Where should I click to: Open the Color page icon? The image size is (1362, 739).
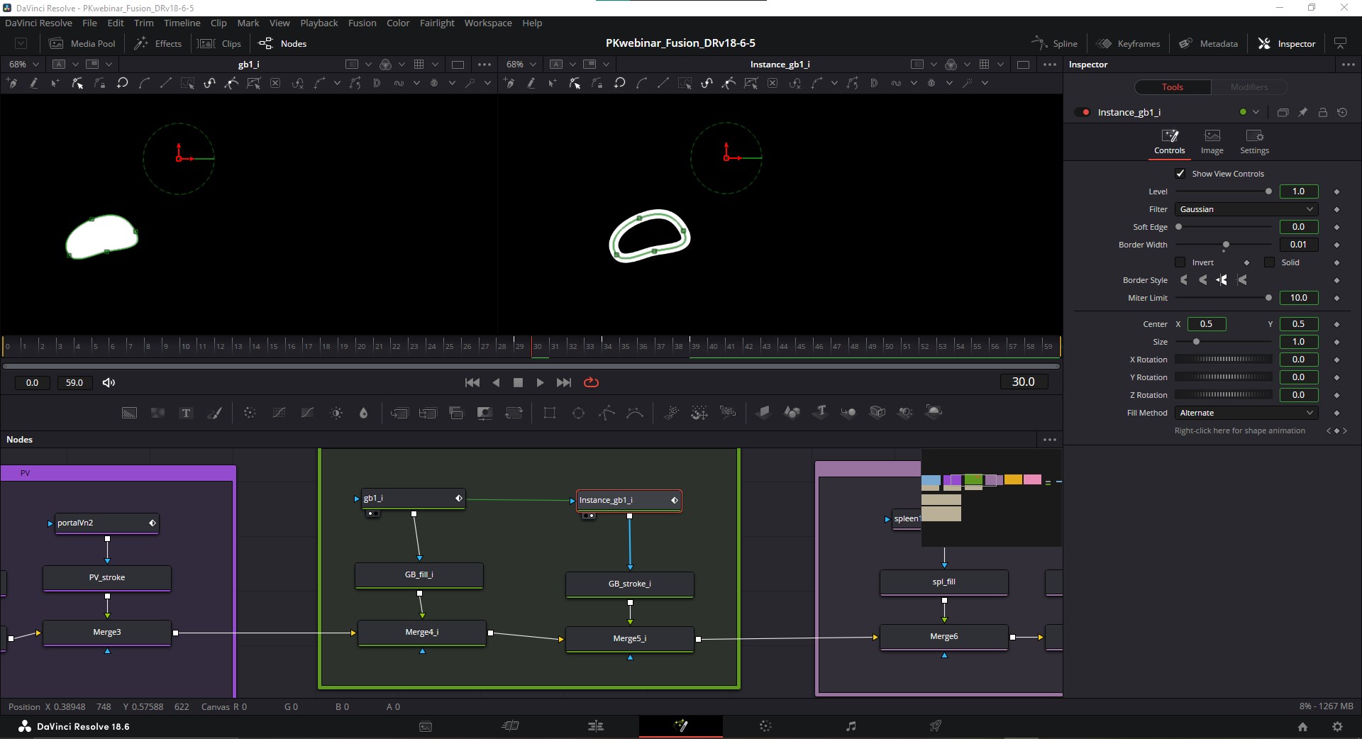click(765, 726)
